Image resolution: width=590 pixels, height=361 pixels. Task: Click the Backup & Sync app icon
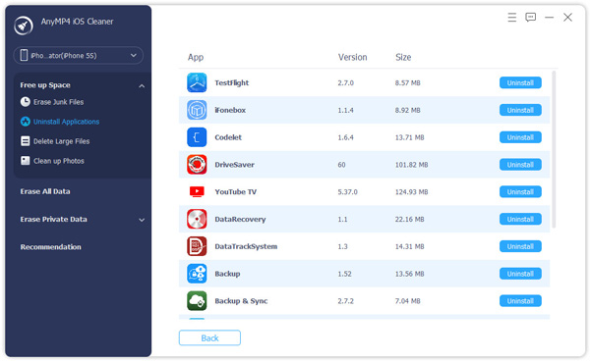(197, 301)
